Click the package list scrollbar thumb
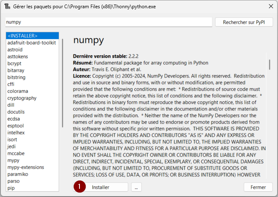The image size is (278, 197). 63,83
